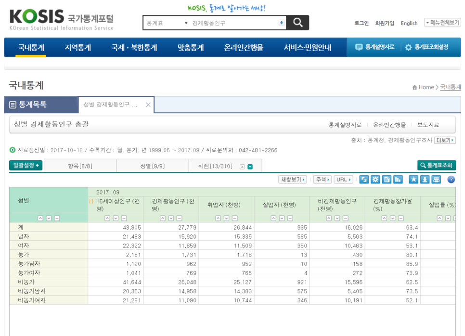Image resolution: width=465 pixels, height=336 pixels.
Task: Open help via the question mark icon
Action: 451,180
